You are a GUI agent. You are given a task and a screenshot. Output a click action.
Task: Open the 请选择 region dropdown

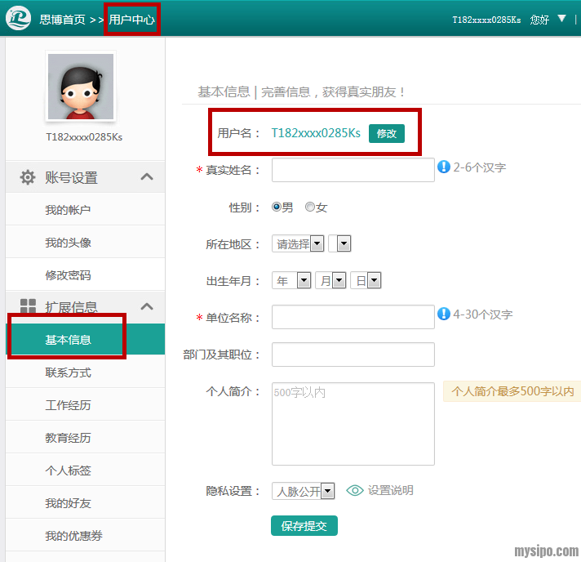pyautogui.click(x=298, y=243)
